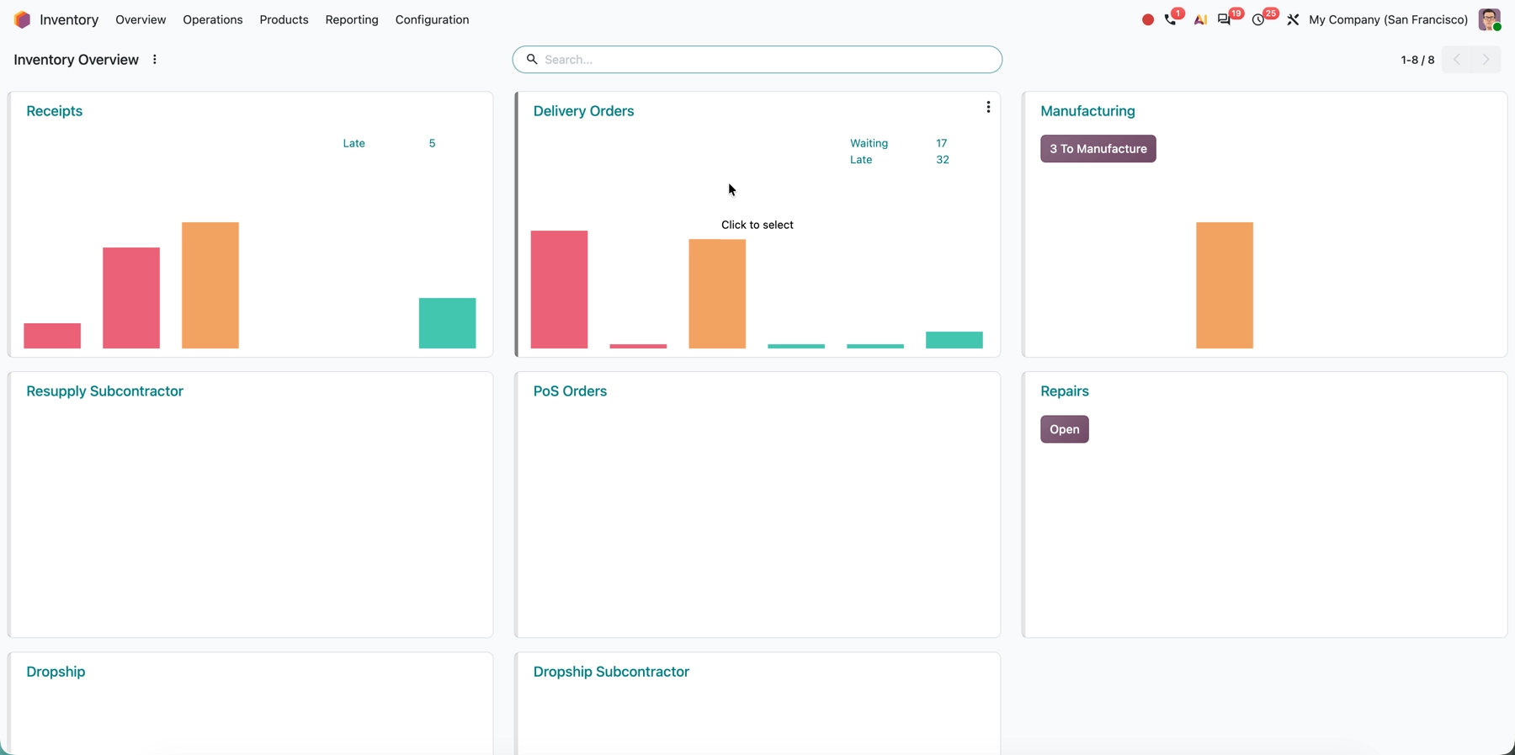Open the three-dot menu beside Inventory Overview
The width and height of the screenshot is (1515, 755).
(x=154, y=60)
